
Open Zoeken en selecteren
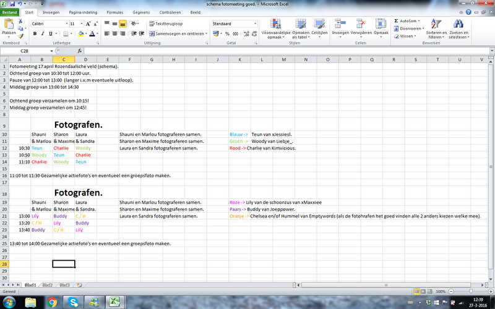pos(458,28)
